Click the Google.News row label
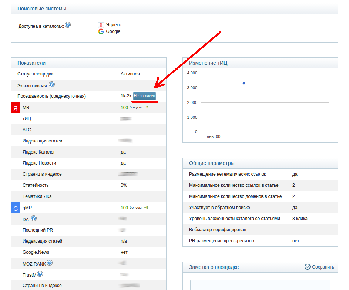This screenshot has height=290, width=349. tap(36, 252)
